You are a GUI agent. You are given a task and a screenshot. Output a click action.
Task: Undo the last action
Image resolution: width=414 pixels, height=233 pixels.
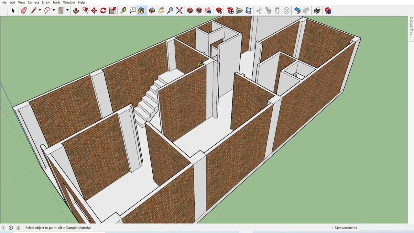pyautogui.click(x=297, y=11)
